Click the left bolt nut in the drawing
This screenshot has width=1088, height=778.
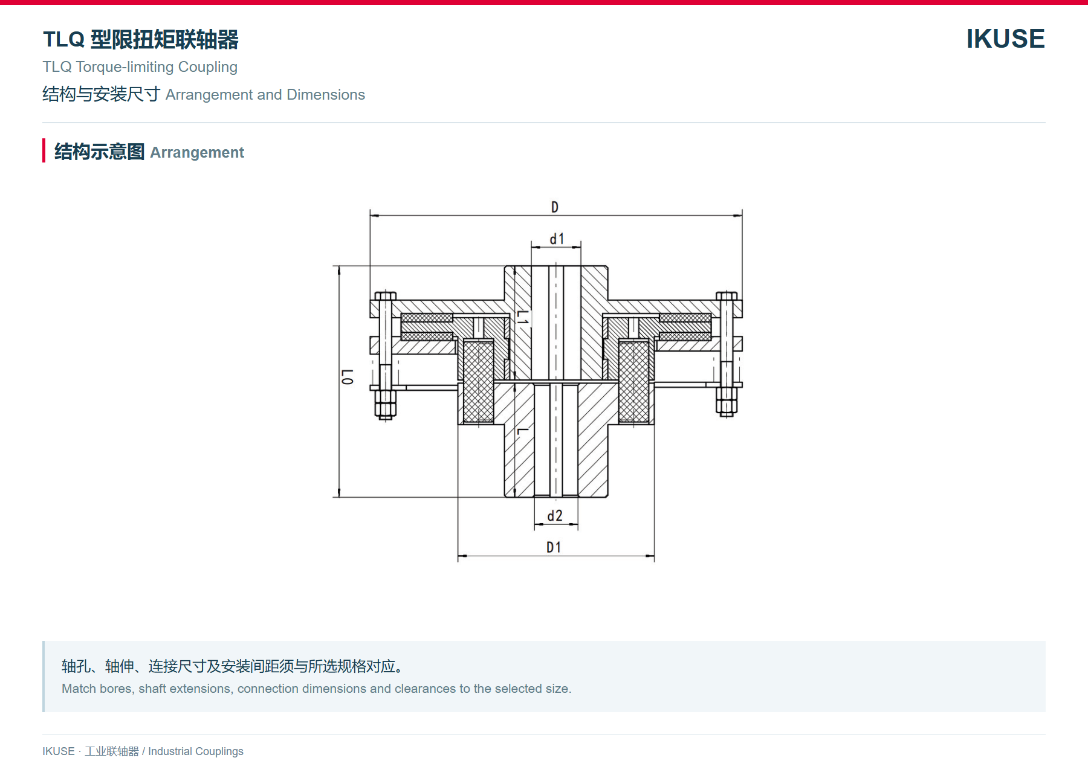(x=385, y=403)
